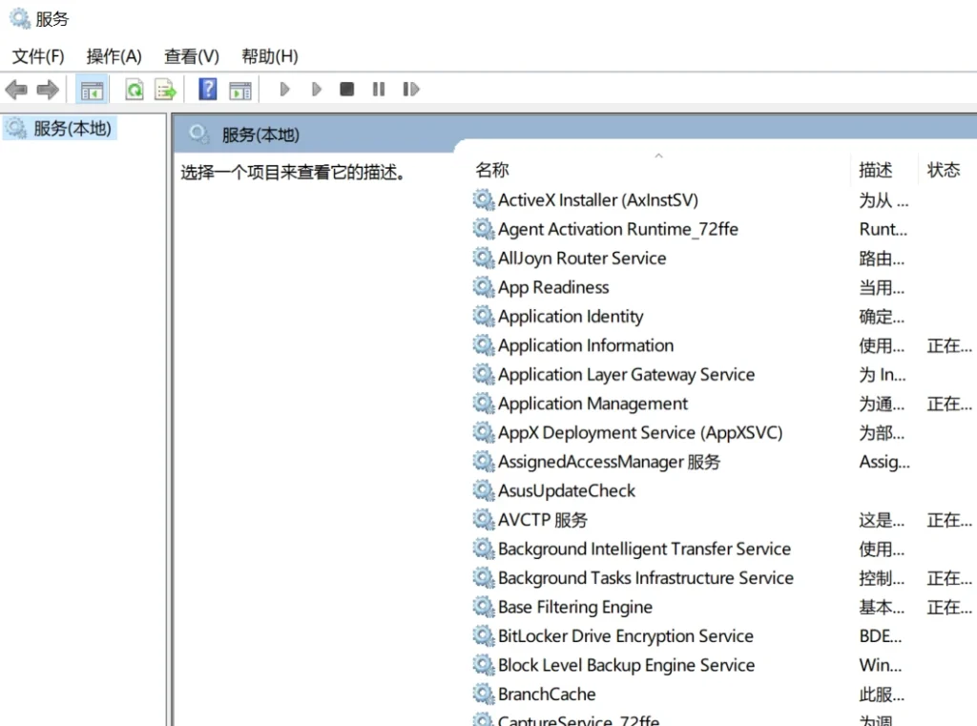Select the AsusUpdateCheck service
The image size is (977, 726).
567,491
